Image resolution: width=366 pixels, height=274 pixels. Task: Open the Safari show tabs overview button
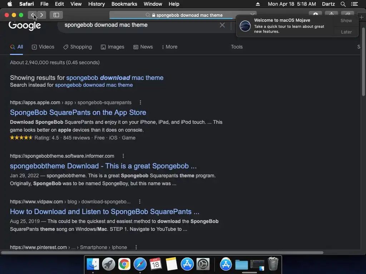pos(347,14)
